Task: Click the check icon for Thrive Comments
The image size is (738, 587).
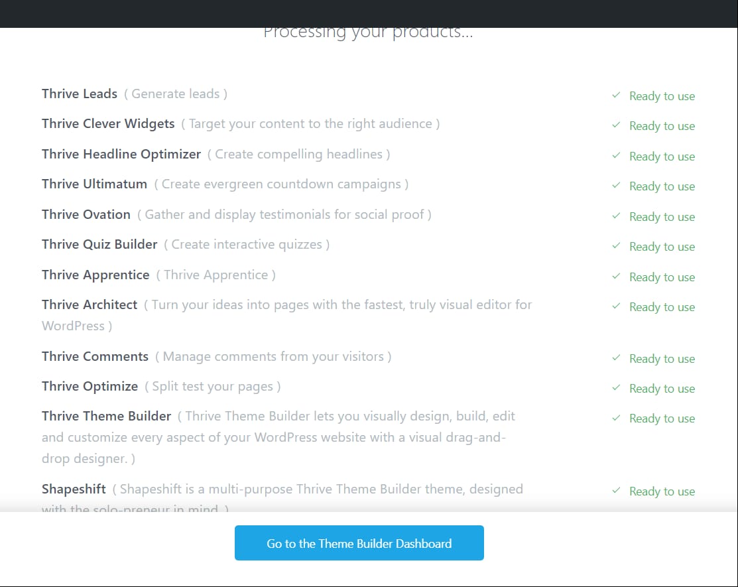Action: click(x=615, y=358)
